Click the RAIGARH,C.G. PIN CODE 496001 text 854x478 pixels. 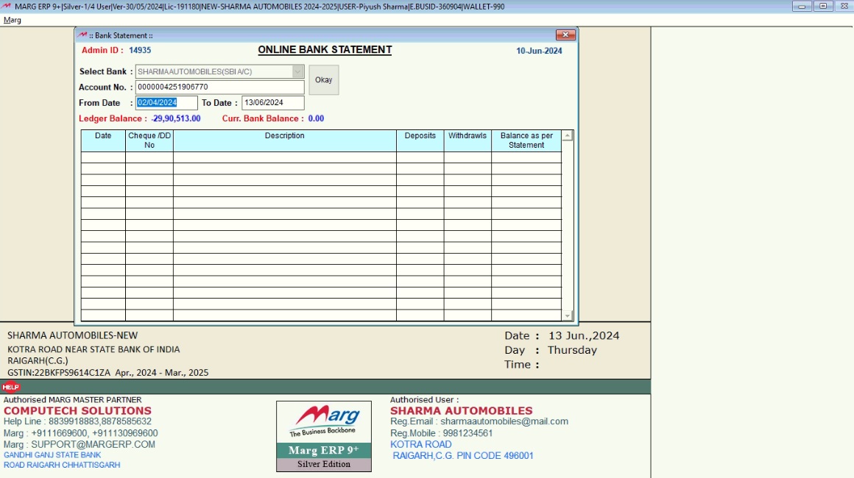(463, 456)
